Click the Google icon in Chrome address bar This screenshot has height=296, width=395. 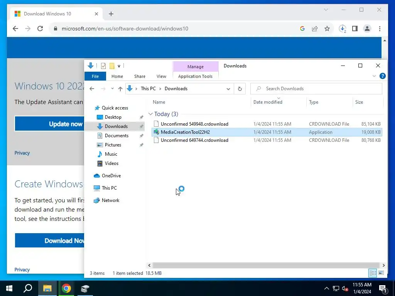point(302,29)
